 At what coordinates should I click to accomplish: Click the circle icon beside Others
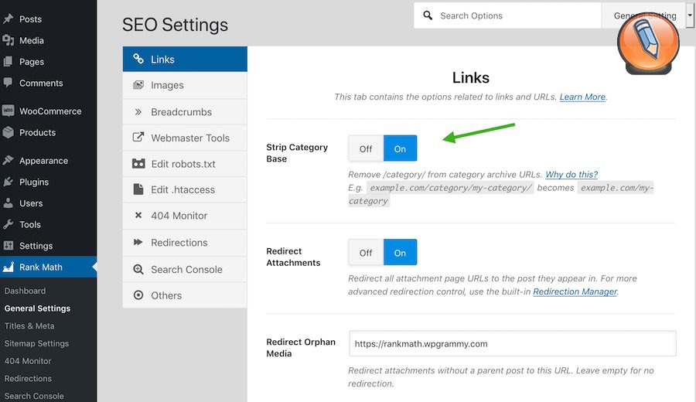pyautogui.click(x=138, y=295)
